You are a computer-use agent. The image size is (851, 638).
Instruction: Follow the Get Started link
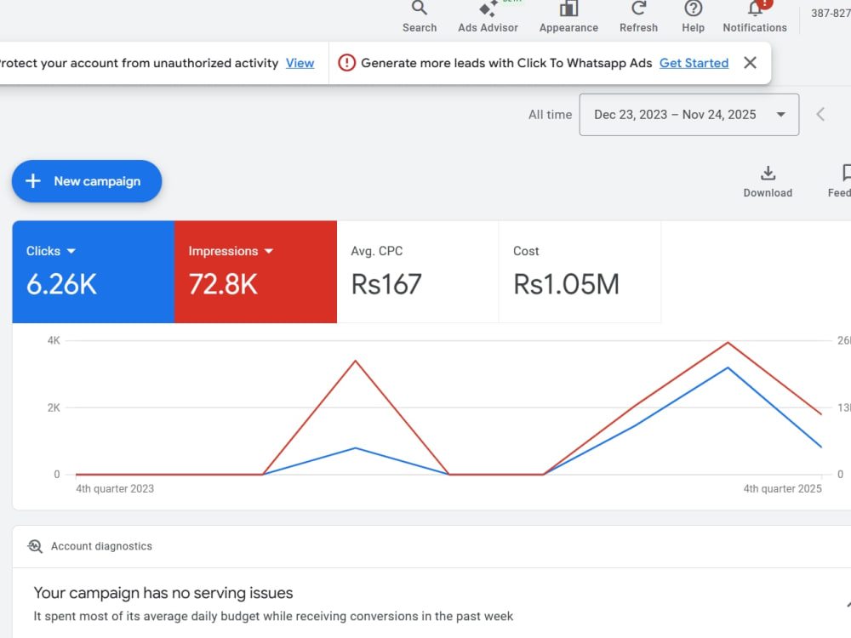(694, 63)
